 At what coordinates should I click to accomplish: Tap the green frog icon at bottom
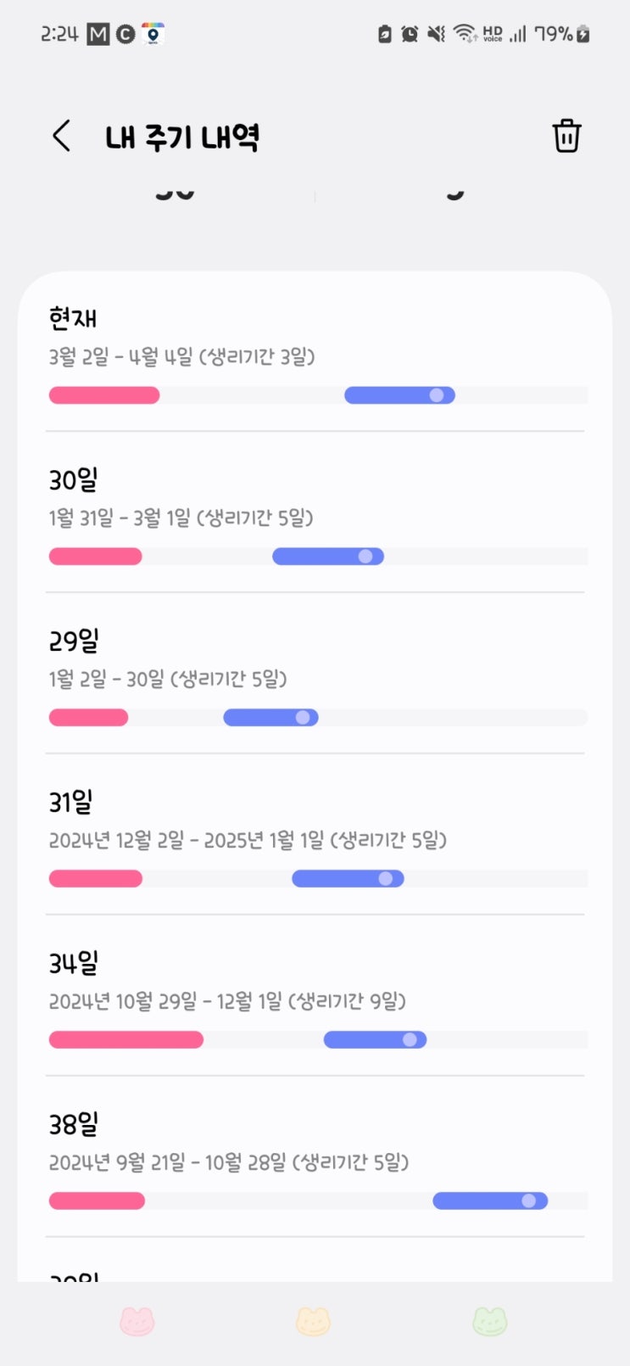pos(489,1321)
